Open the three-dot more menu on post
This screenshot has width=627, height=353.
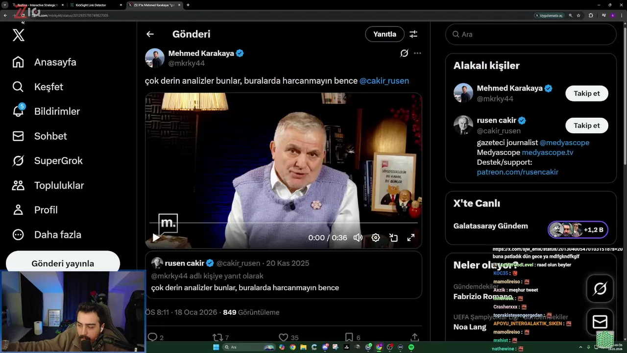[x=417, y=53]
